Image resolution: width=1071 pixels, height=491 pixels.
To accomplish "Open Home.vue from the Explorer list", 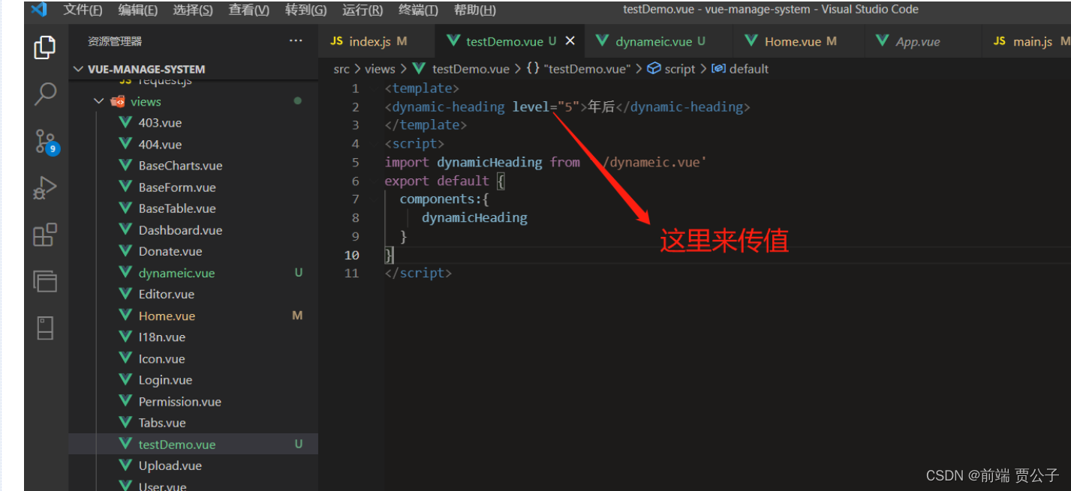I will point(168,315).
